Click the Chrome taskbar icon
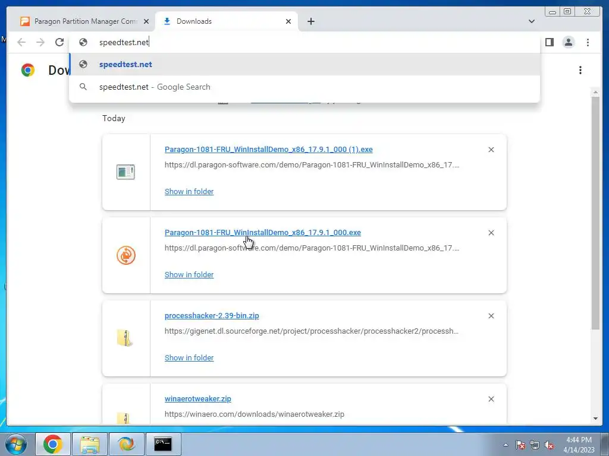The height and width of the screenshot is (456, 609). 53,444
